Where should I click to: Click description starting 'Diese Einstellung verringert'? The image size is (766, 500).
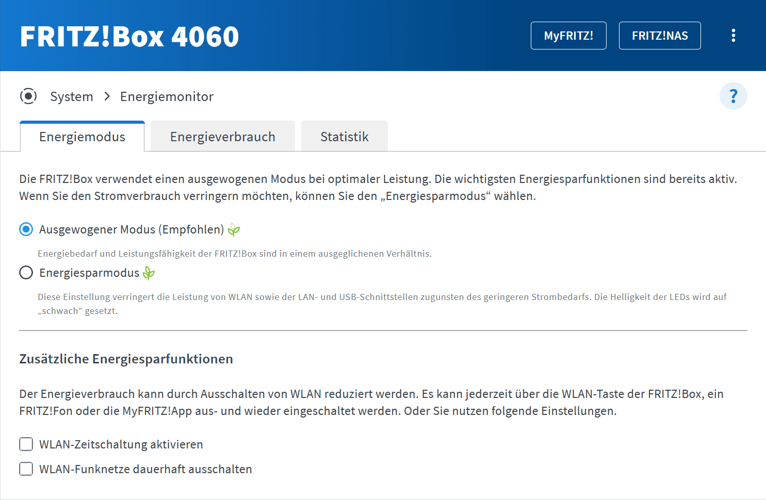(x=382, y=304)
